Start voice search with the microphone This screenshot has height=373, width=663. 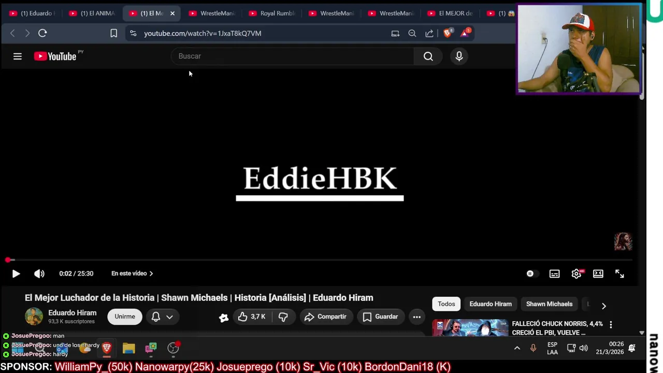tap(459, 56)
